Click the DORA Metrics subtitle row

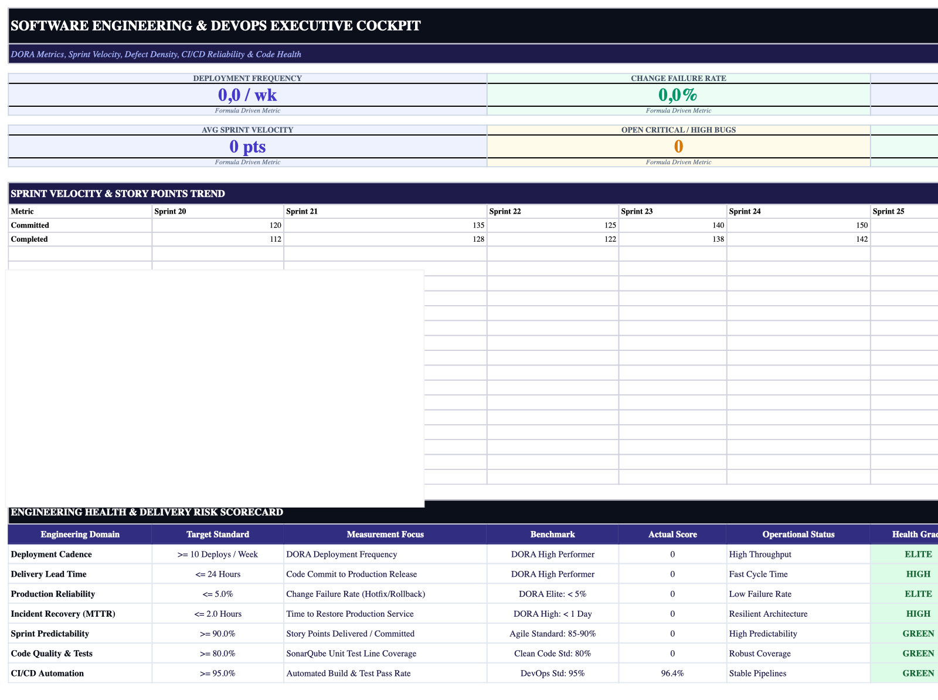473,54
